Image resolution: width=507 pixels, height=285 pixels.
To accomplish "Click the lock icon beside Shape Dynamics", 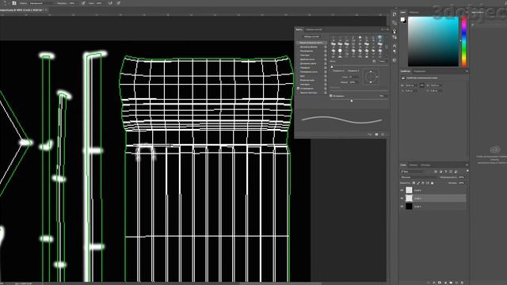I will point(326,47).
